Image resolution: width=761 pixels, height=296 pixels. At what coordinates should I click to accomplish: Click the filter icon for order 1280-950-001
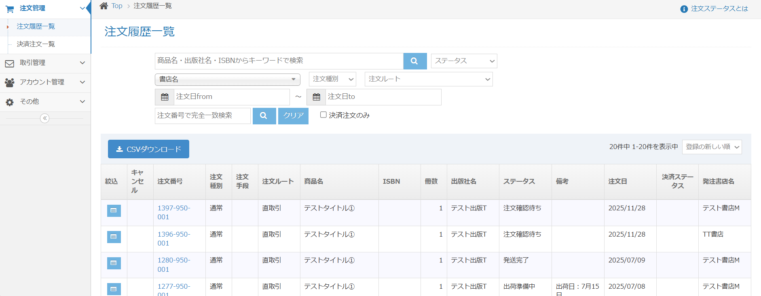point(114,263)
